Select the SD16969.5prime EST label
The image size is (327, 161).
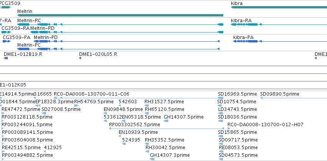pos(237,94)
